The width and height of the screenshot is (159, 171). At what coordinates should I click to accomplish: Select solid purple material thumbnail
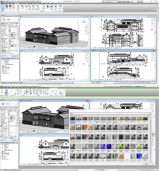coord(109,147)
